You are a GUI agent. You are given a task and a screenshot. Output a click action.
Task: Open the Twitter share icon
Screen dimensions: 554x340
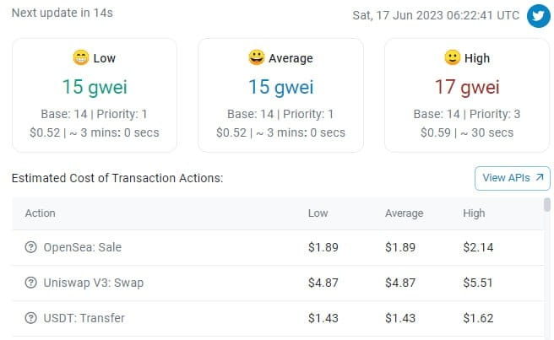tap(539, 15)
